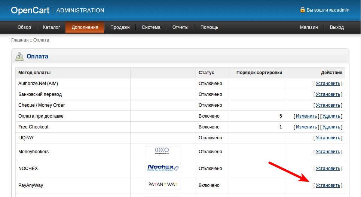This screenshot has width=361, height=197.
Task: Click Установить in the PayAnyWay row
Action: 328,185
